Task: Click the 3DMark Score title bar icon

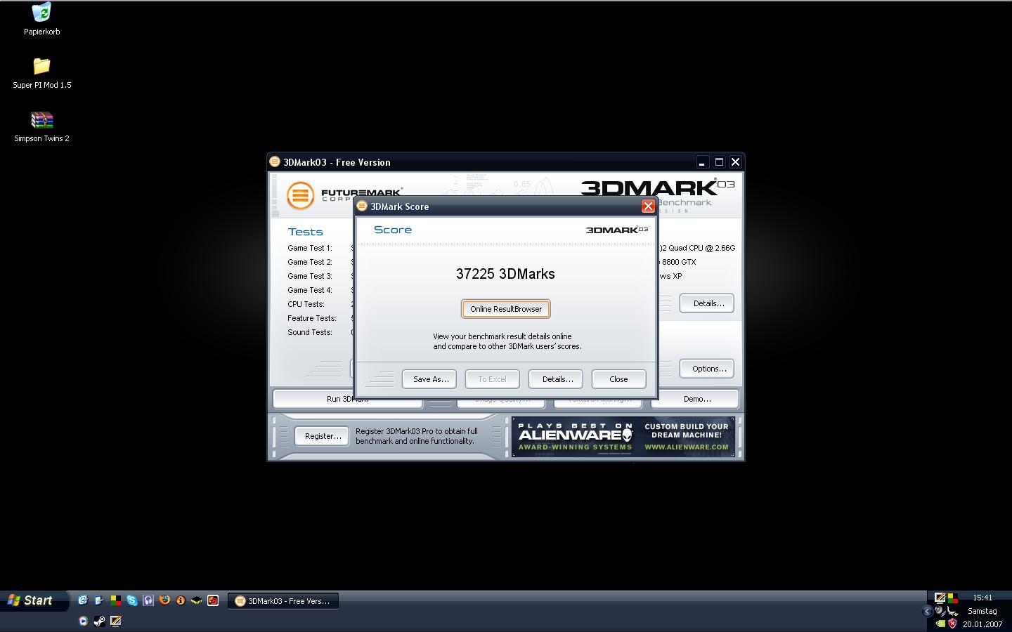Action: (362, 206)
